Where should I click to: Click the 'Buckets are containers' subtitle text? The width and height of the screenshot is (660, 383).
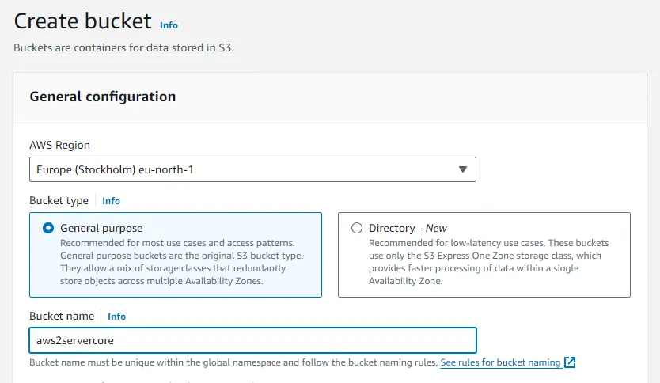click(123, 47)
